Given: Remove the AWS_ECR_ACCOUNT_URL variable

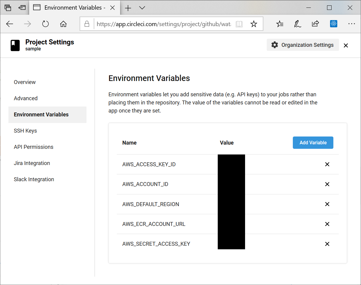Looking at the screenshot, I should pos(327,224).
